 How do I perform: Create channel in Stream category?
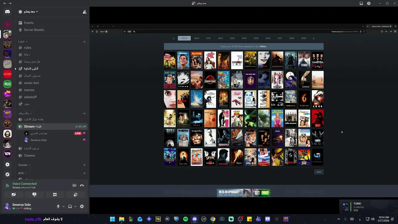click(84, 165)
